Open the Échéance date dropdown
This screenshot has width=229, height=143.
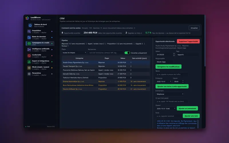tap(164, 82)
